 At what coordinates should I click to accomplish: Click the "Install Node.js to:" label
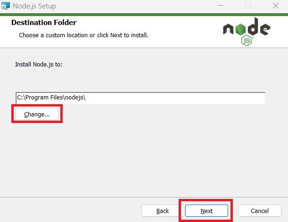coord(39,65)
